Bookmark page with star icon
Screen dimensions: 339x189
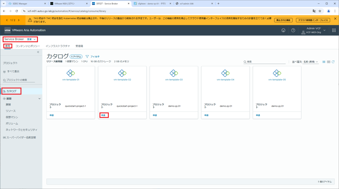(320, 11)
